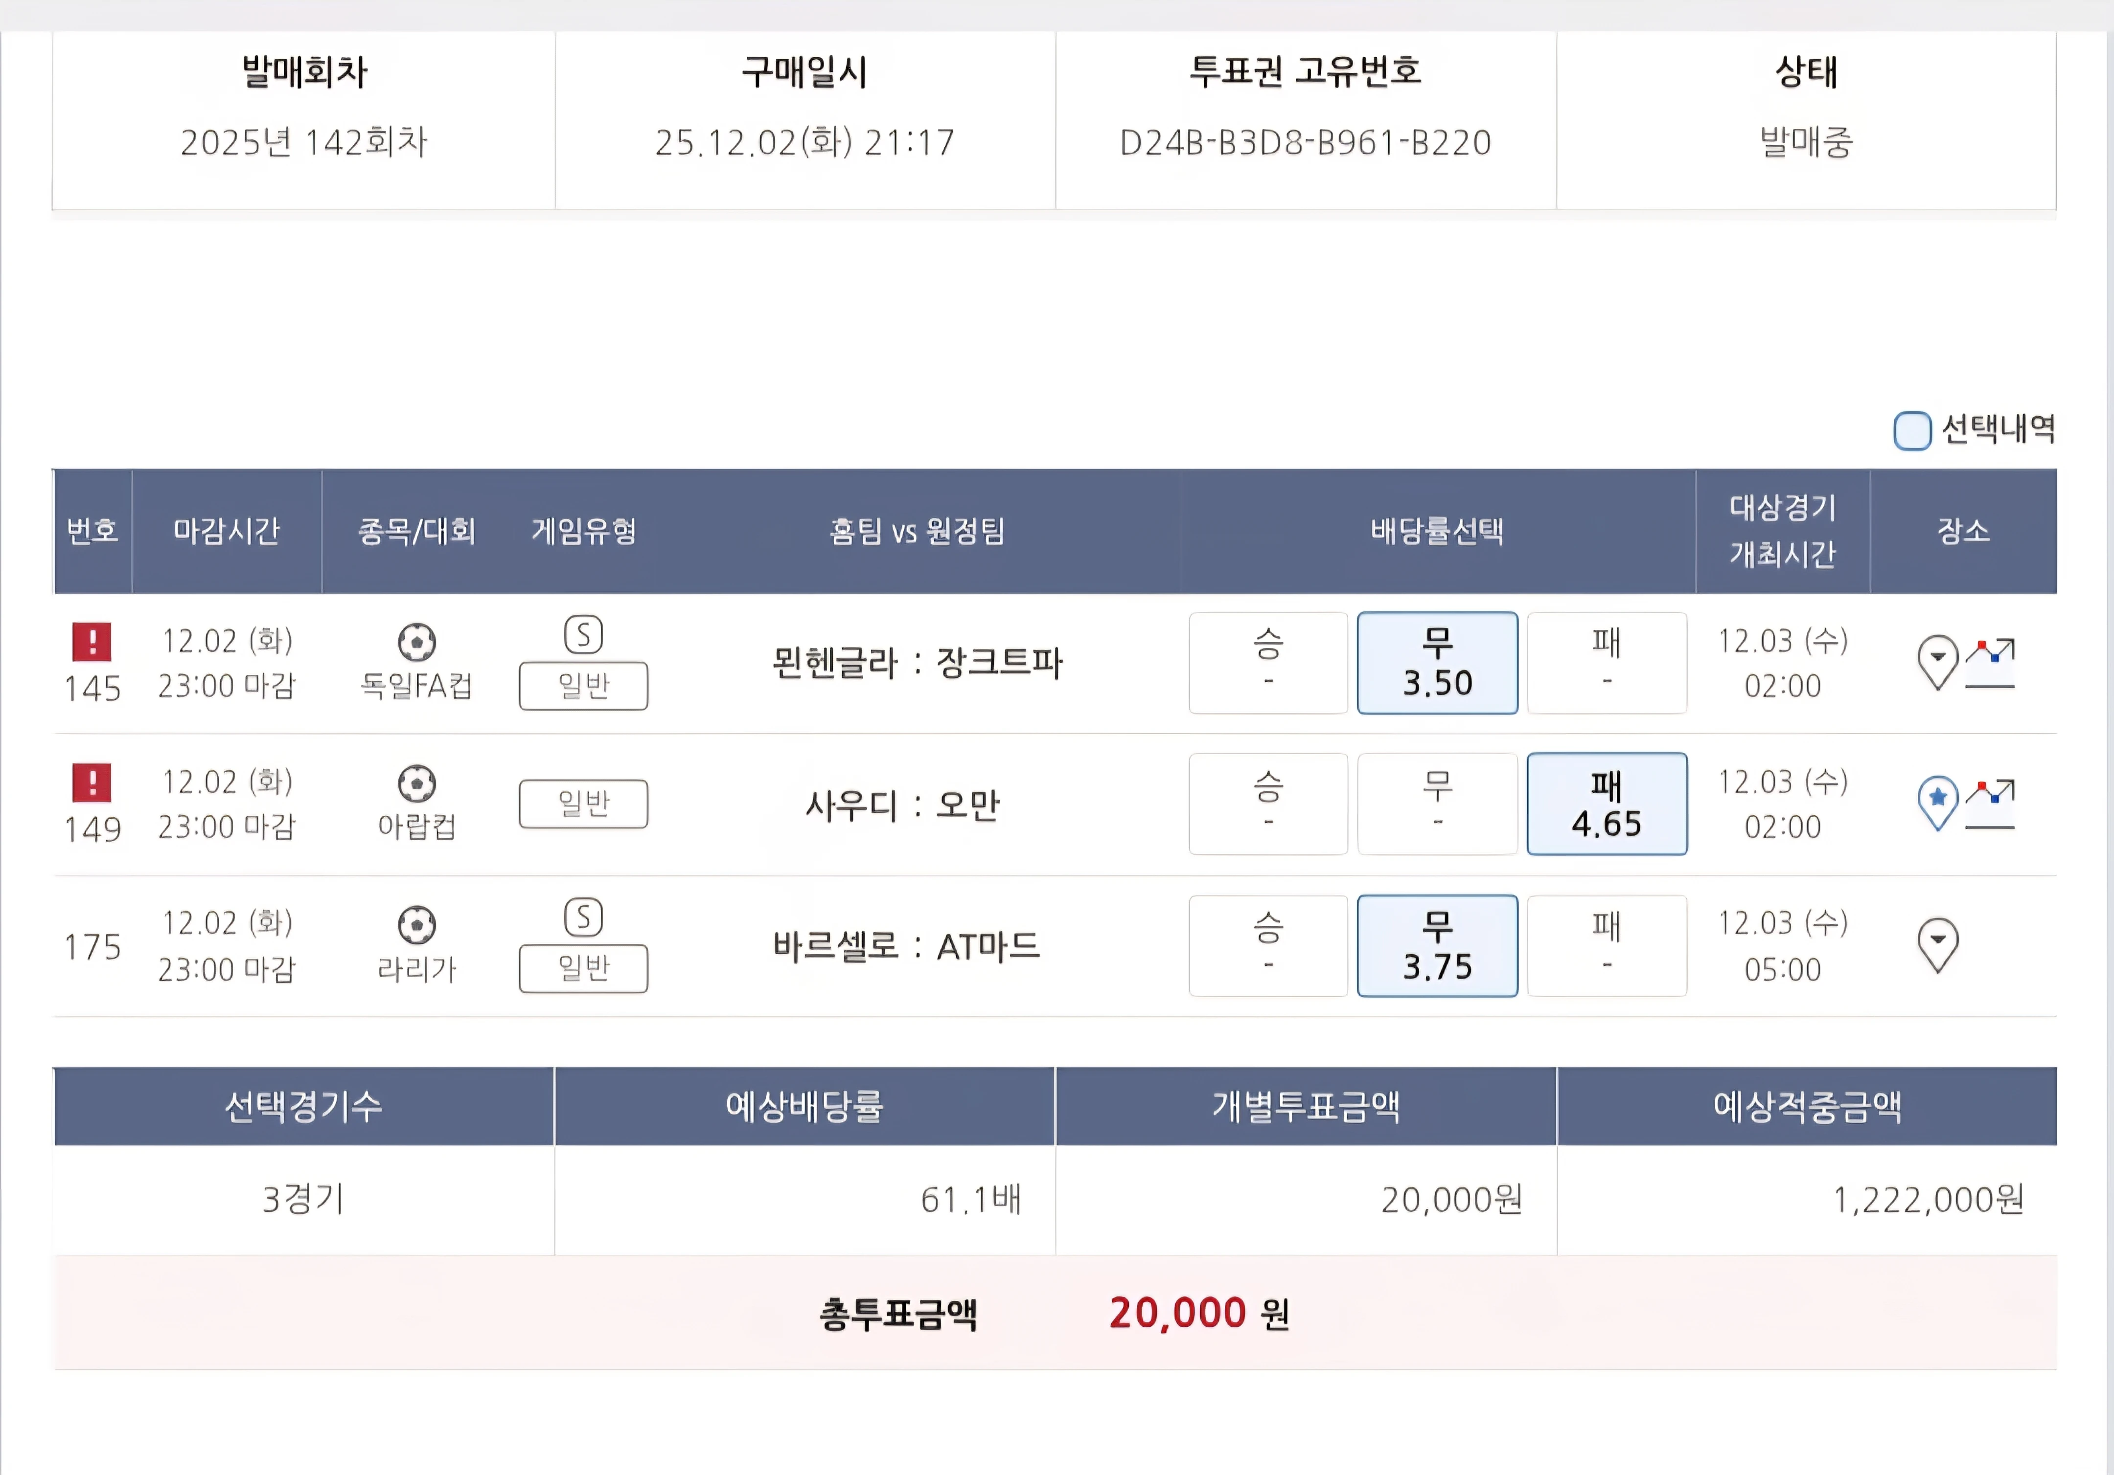The width and height of the screenshot is (2114, 1475).
Task: Click soccer ball icon above 독일FA컵
Action: (416, 641)
